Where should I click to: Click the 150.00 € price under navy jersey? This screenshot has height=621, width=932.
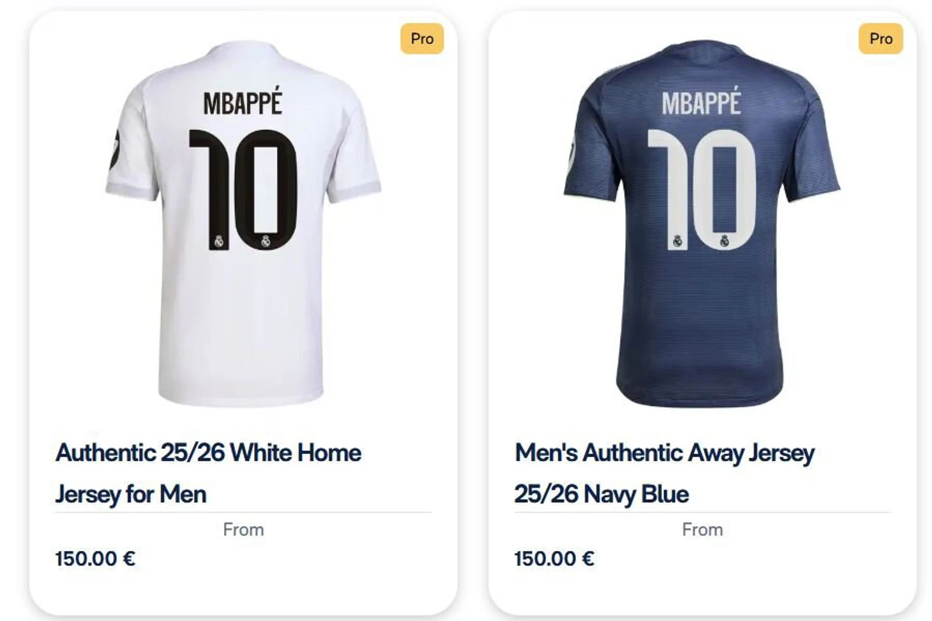(x=554, y=559)
